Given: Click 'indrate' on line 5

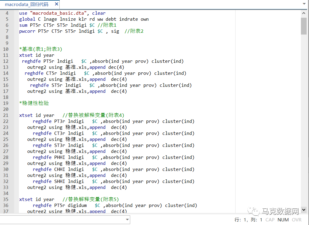Looking at the screenshot, I should pyautogui.click(x=128, y=19).
